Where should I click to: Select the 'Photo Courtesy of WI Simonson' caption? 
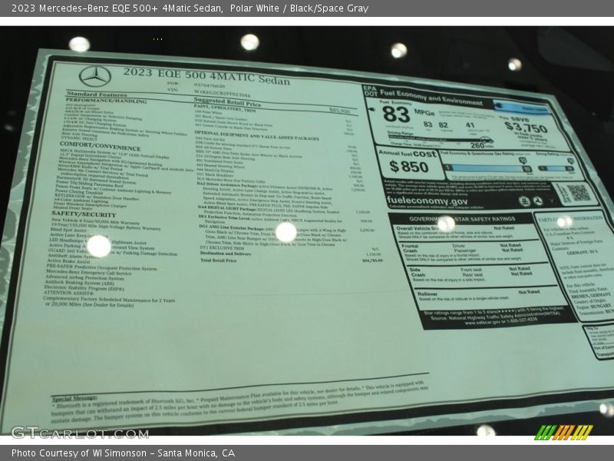click(x=124, y=453)
